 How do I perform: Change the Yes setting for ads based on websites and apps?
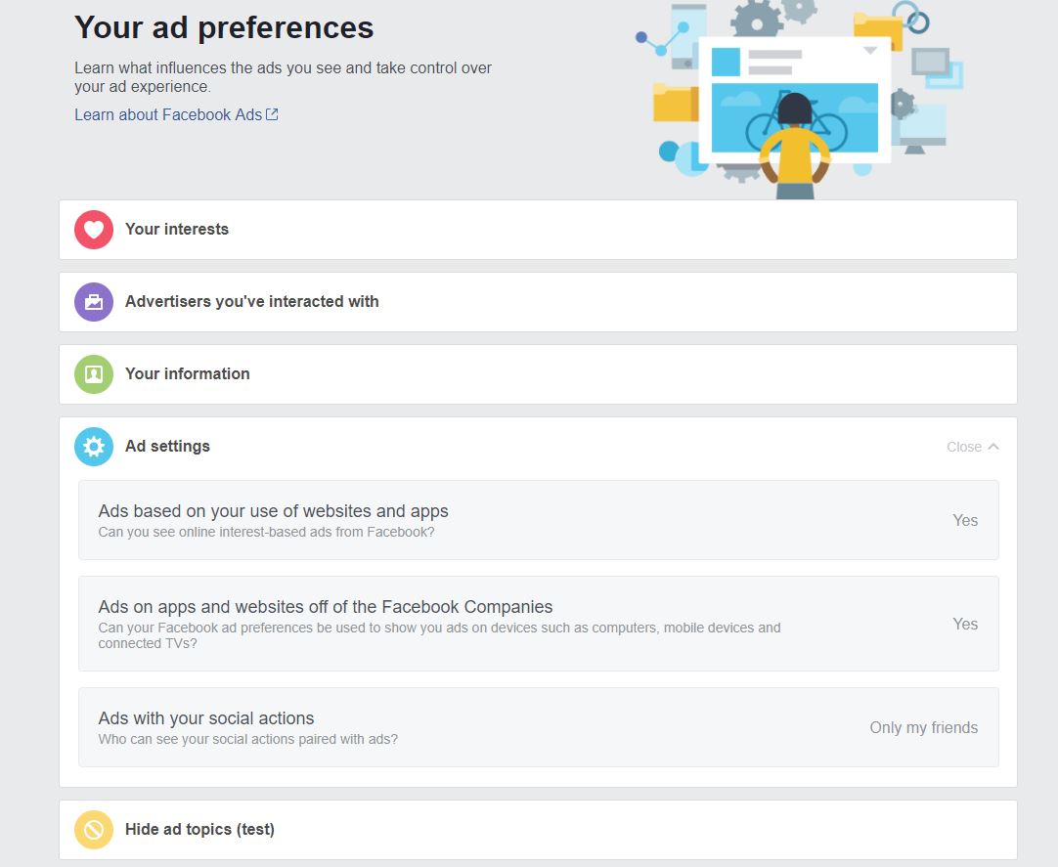point(965,520)
